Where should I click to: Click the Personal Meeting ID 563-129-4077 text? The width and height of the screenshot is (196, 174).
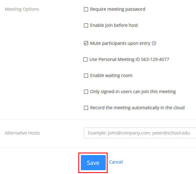[129, 59]
